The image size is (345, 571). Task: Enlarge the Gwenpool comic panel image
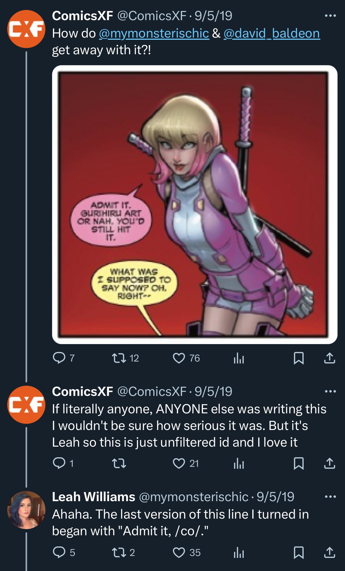(195, 205)
